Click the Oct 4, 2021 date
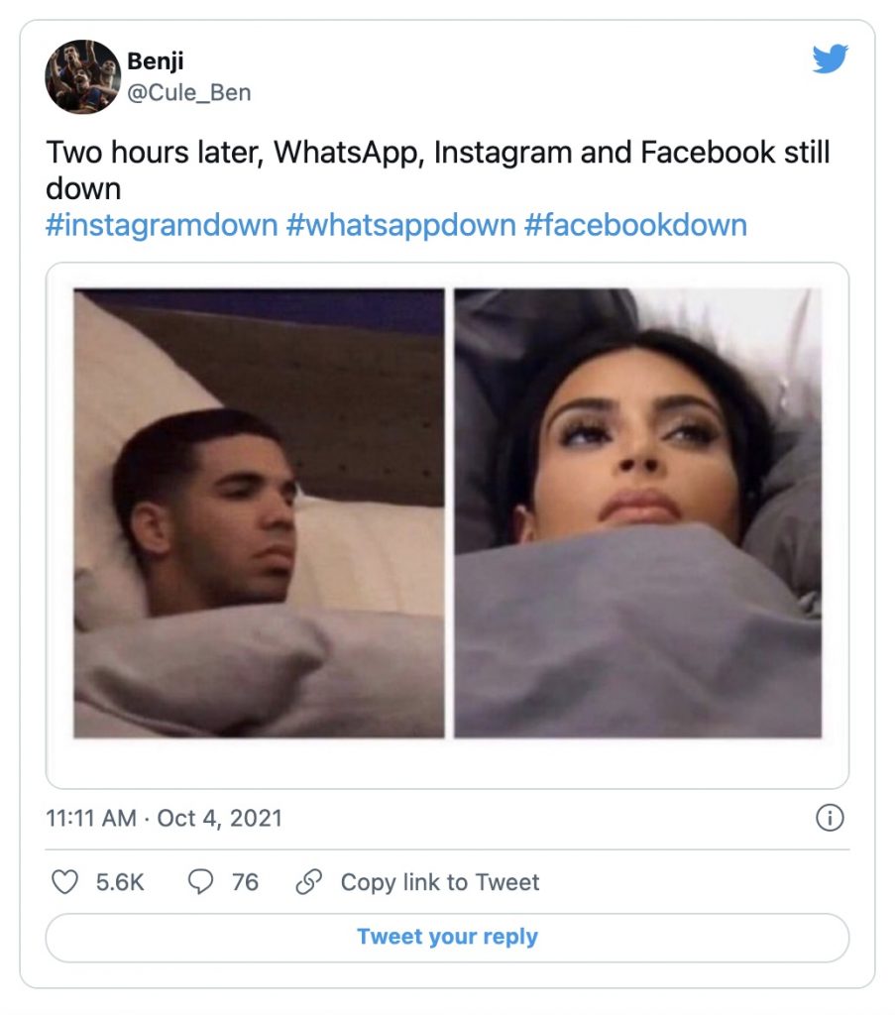The image size is (895, 1015). coord(219,818)
